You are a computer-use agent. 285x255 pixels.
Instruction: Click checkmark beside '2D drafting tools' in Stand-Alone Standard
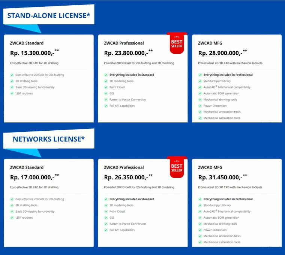tap(12, 81)
